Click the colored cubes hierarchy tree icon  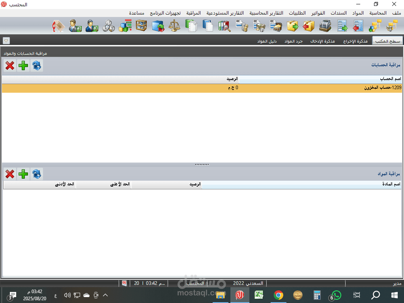click(375, 26)
